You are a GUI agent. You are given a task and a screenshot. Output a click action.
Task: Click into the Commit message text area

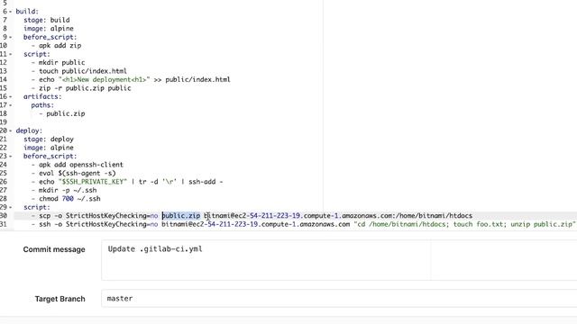point(339,260)
